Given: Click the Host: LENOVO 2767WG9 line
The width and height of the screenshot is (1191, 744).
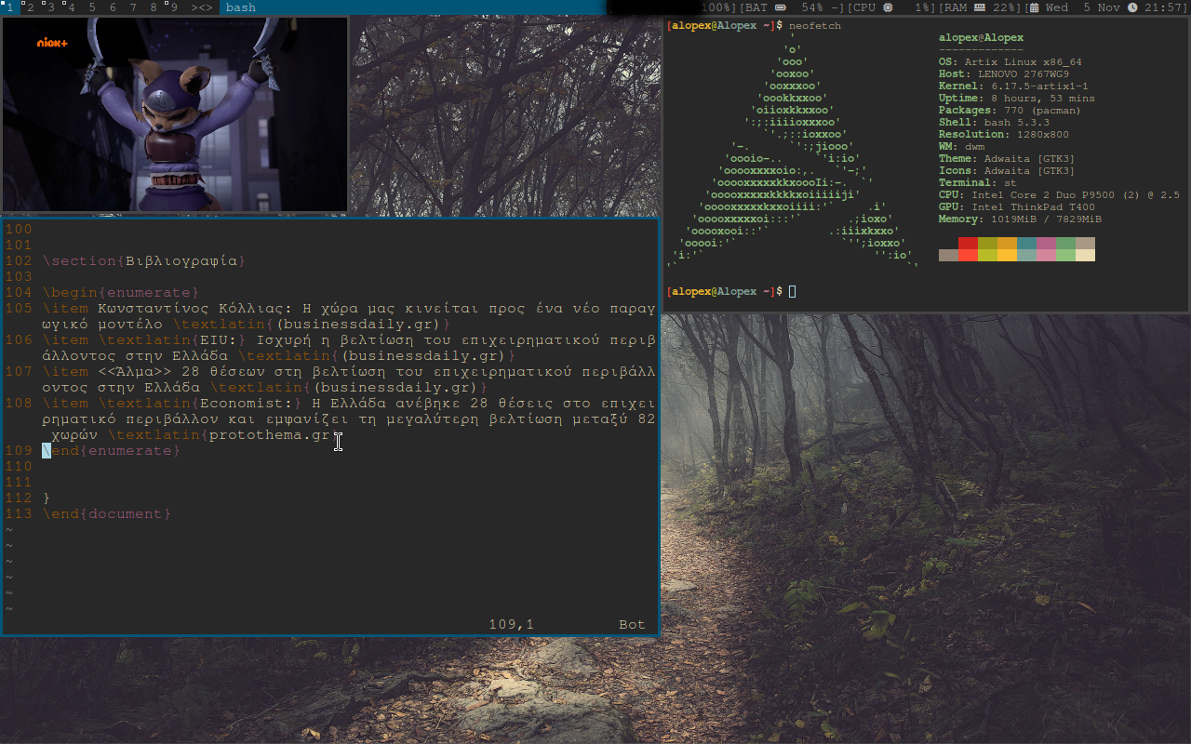Looking at the screenshot, I should point(1004,74).
